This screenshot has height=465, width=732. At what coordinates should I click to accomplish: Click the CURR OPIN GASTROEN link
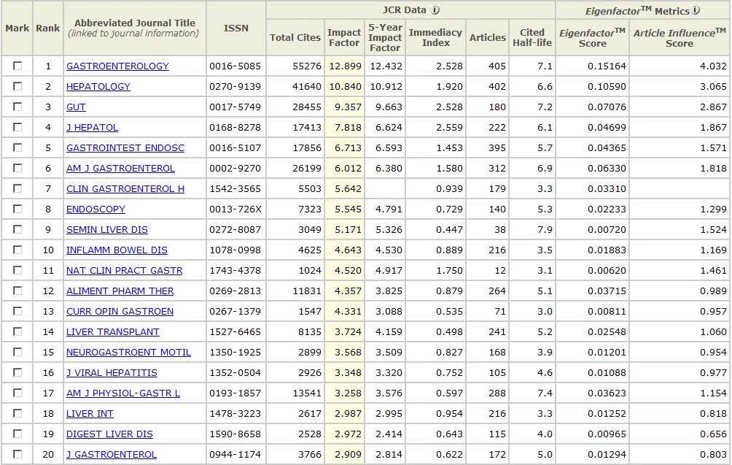(x=120, y=312)
